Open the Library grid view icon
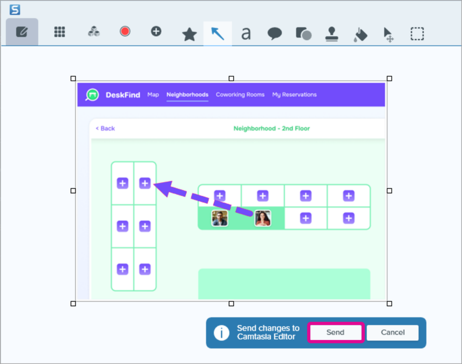Viewport: 462px width, 364px height. tap(60, 32)
